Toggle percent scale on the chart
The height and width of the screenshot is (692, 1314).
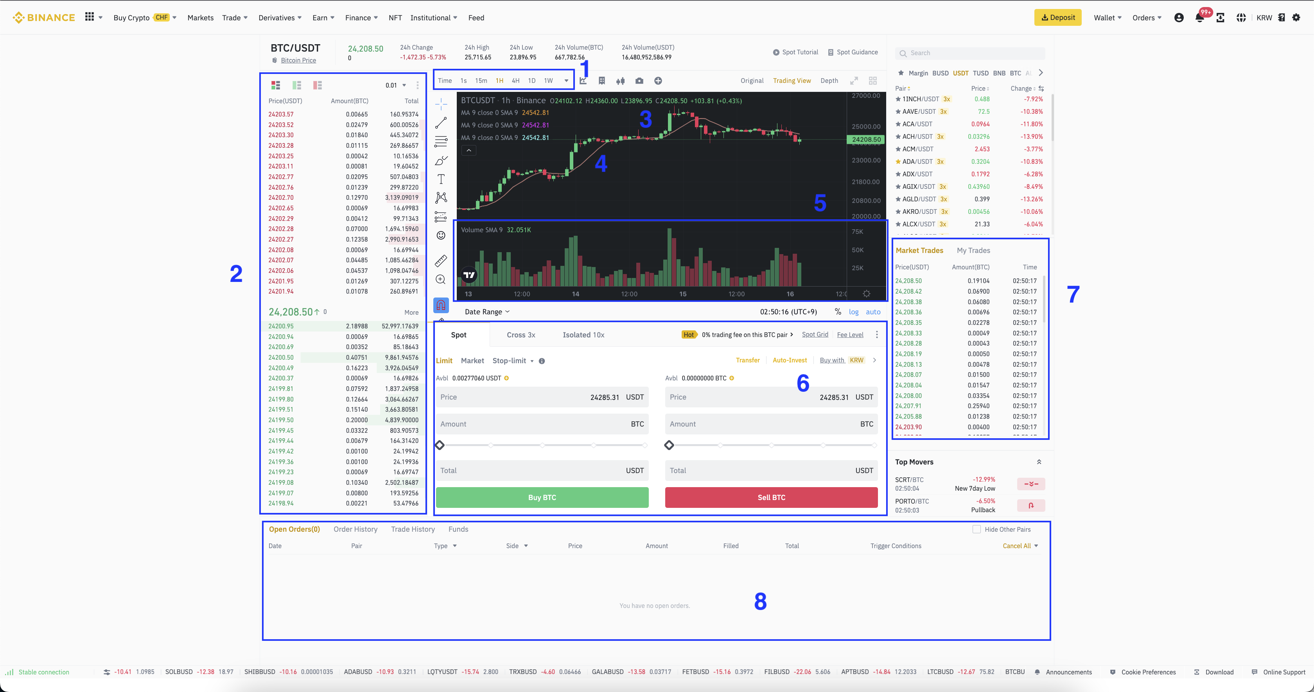pos(838,312)
